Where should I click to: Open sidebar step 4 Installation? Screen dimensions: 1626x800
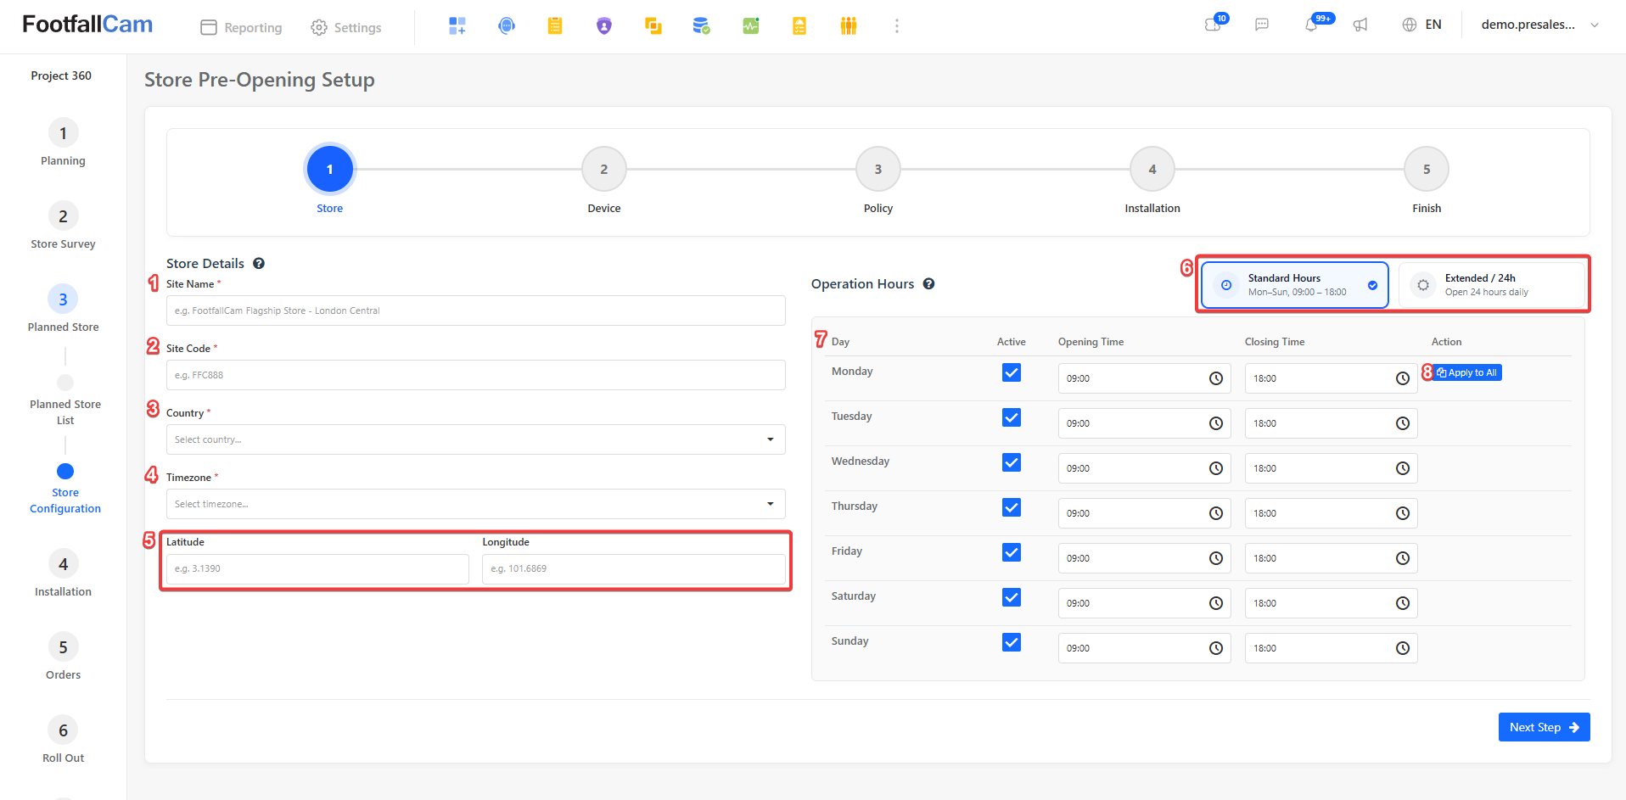[x=63, y=573]
